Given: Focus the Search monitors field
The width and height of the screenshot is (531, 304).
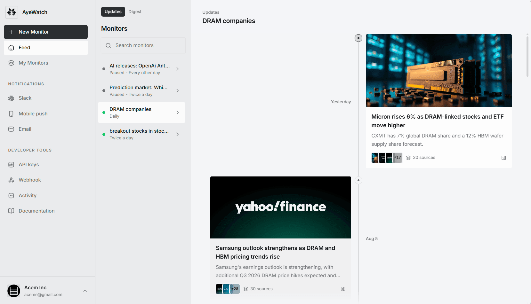Looking at the screenshot, I should [143, 45].
